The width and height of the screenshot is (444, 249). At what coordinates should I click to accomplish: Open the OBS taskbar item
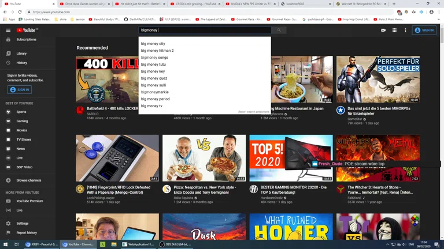coord(175,244)
